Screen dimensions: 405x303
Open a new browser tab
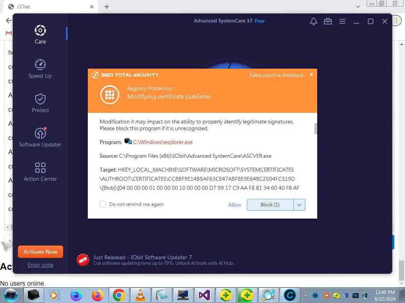(x=107, y=7)
